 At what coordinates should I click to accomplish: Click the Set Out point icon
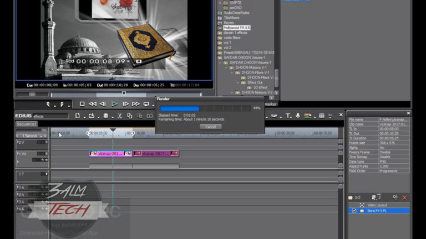pyautogui.click(x=62, y=104)
